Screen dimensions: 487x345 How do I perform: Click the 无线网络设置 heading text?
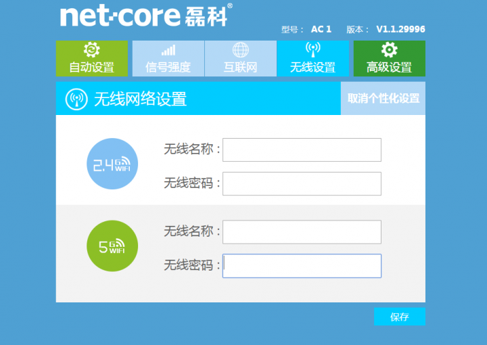coord(141,99)
